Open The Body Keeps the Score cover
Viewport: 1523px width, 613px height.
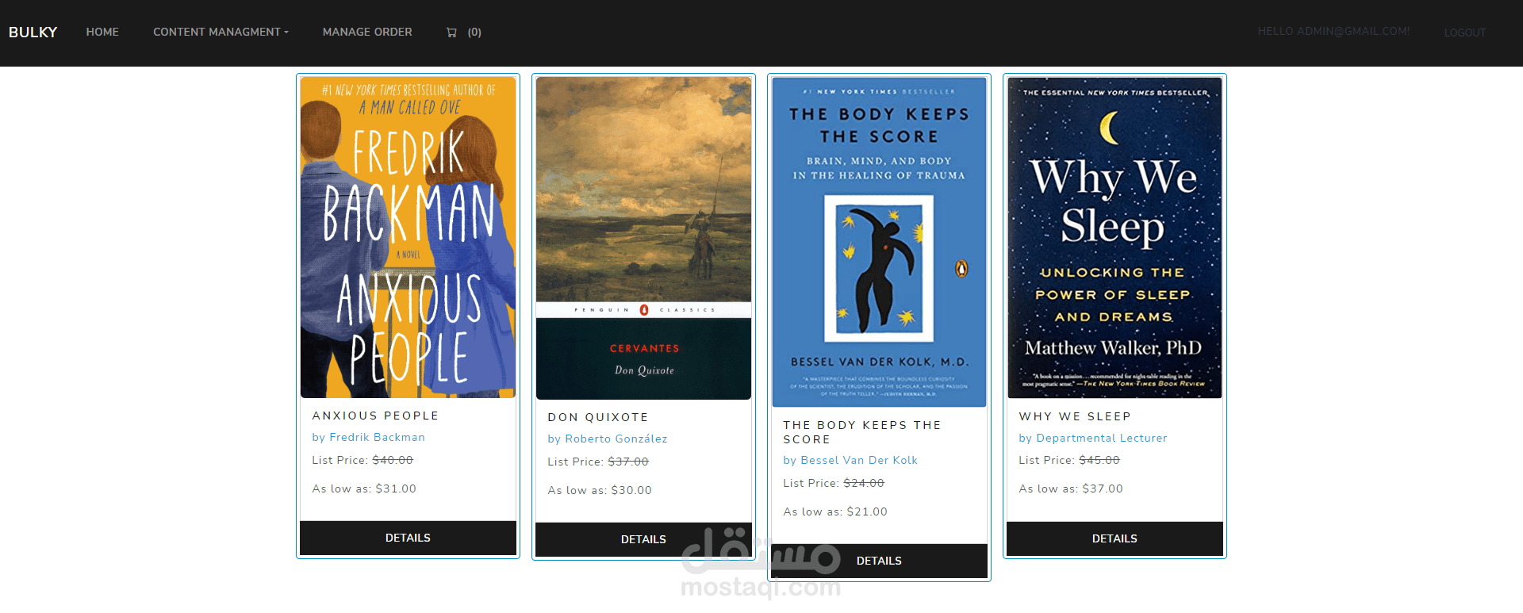(x=879, y=242)
